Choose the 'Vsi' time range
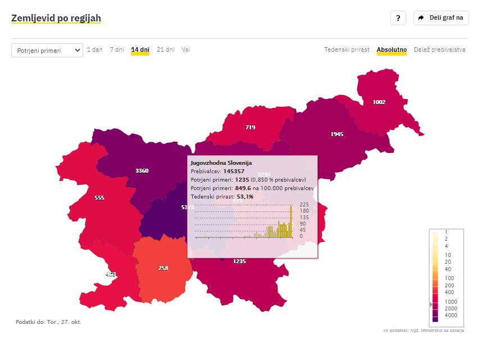 (186, 49)
